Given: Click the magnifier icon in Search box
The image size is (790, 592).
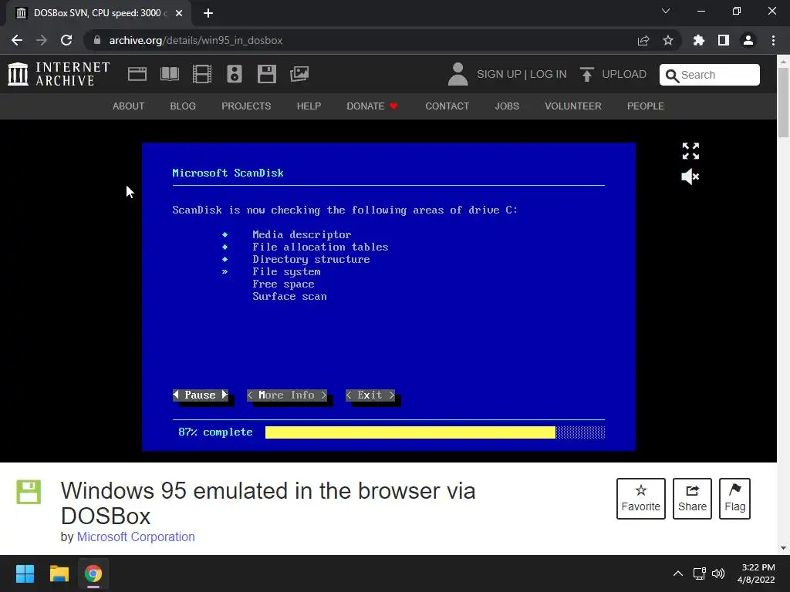Looking at the screenshot, I should (x=672, y=76).
